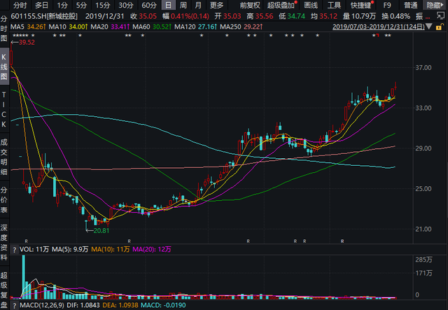This screenshot has width=448, height=310.
Task: Open the 成交明细 sidebar view
Action: click(4, 157)
